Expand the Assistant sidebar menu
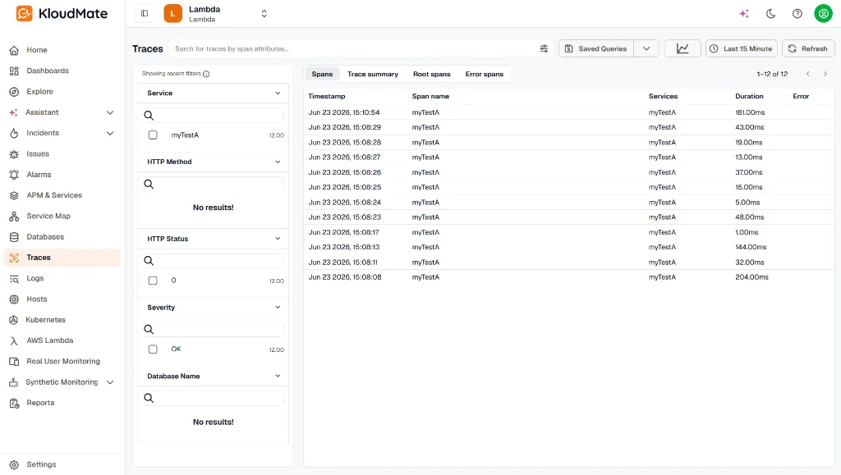The width and height of the screenshot is (841, 475). (x=110, y=112)
